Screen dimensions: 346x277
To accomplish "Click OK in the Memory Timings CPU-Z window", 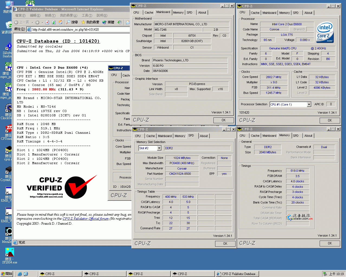I will 330,243.
